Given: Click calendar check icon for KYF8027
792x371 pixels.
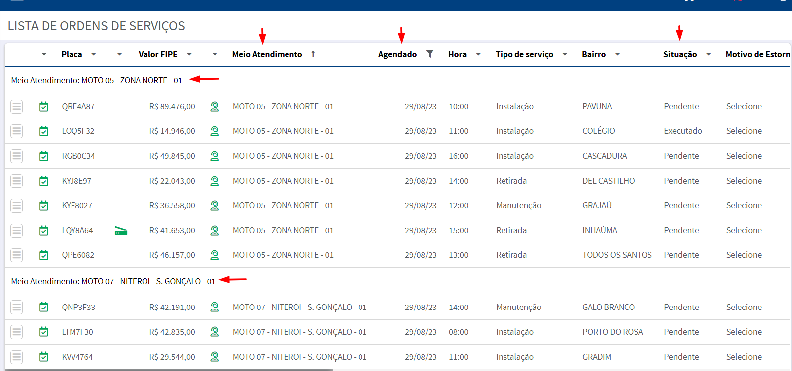Looking at the screenshot, I should point(44,205).
